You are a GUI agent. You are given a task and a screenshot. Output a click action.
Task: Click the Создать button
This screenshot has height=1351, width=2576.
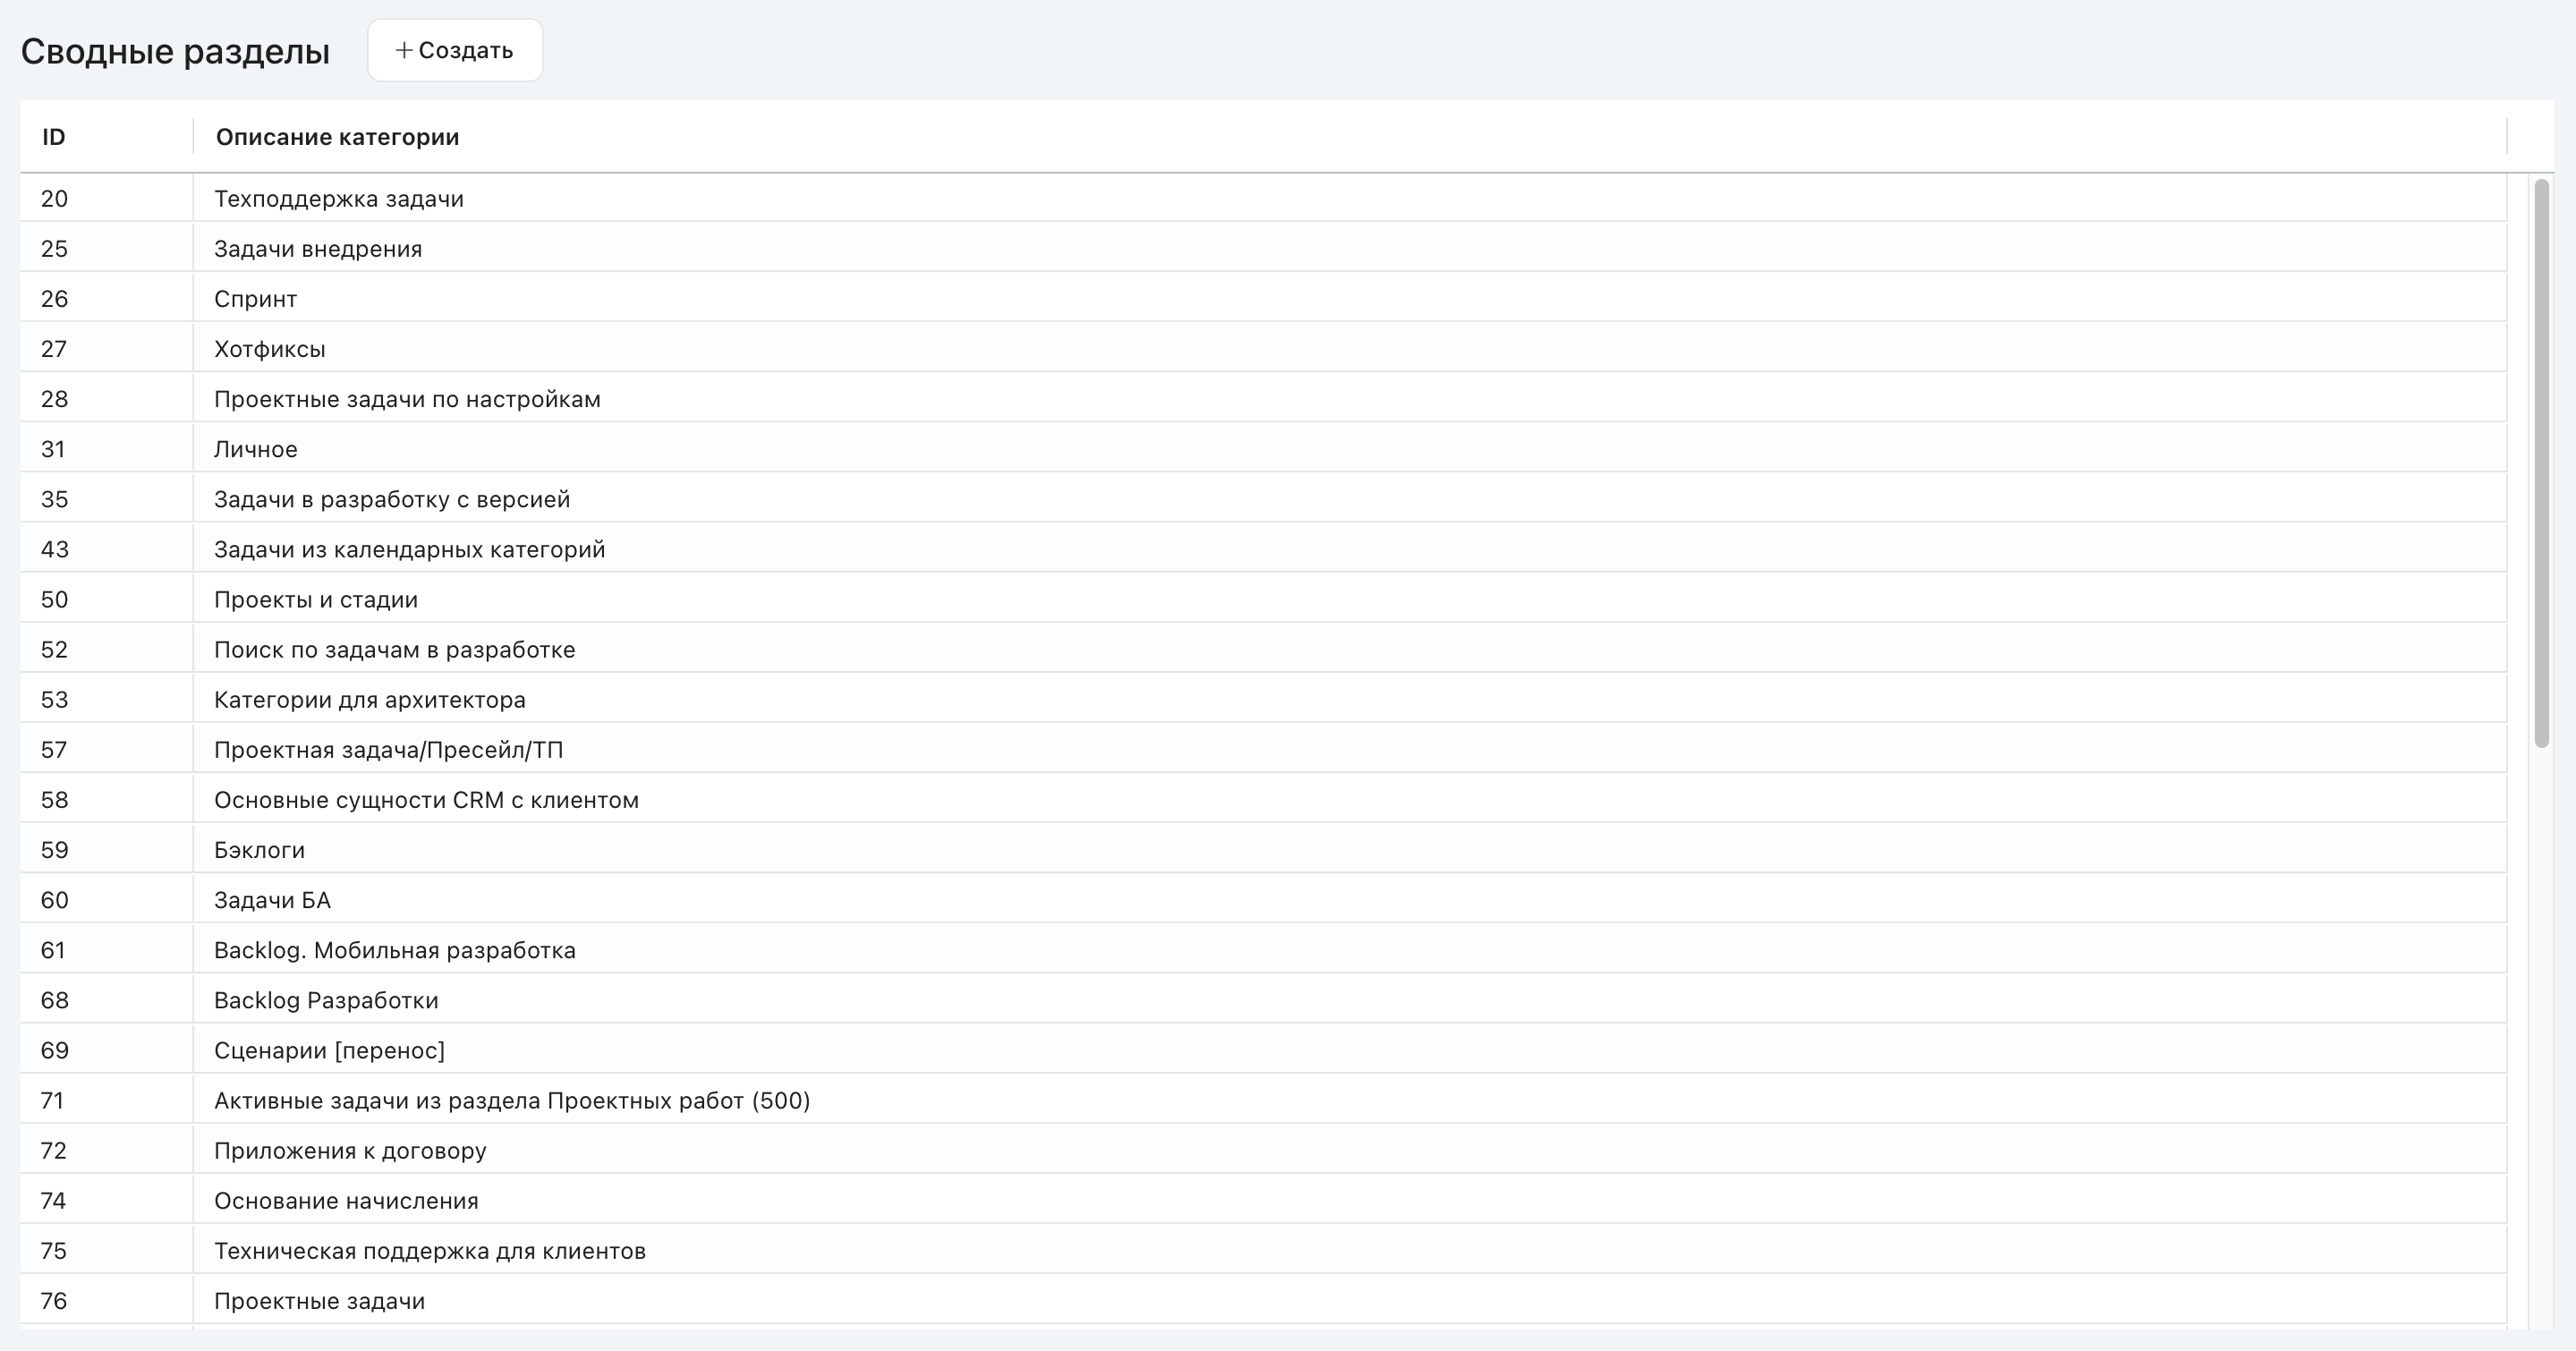pyautogui.click(x=455, y=50)
